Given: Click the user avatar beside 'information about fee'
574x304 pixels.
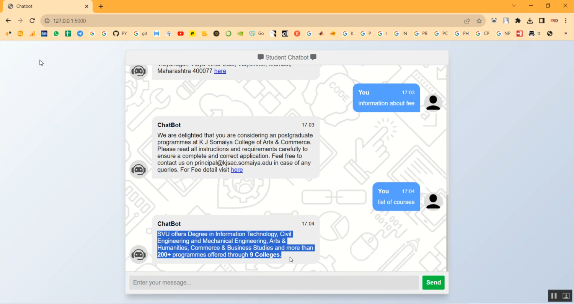Looking at the screenshot, I should 433,103.
